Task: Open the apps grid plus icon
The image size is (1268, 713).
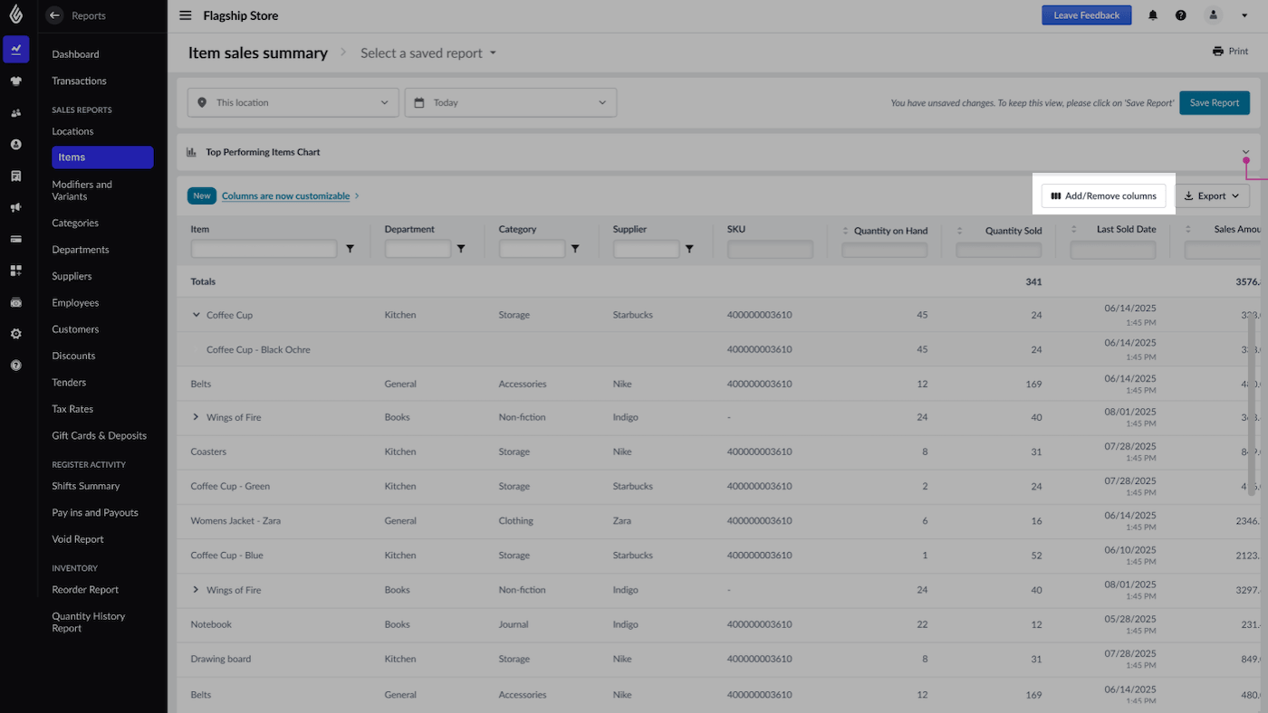Action: [15, 271]
